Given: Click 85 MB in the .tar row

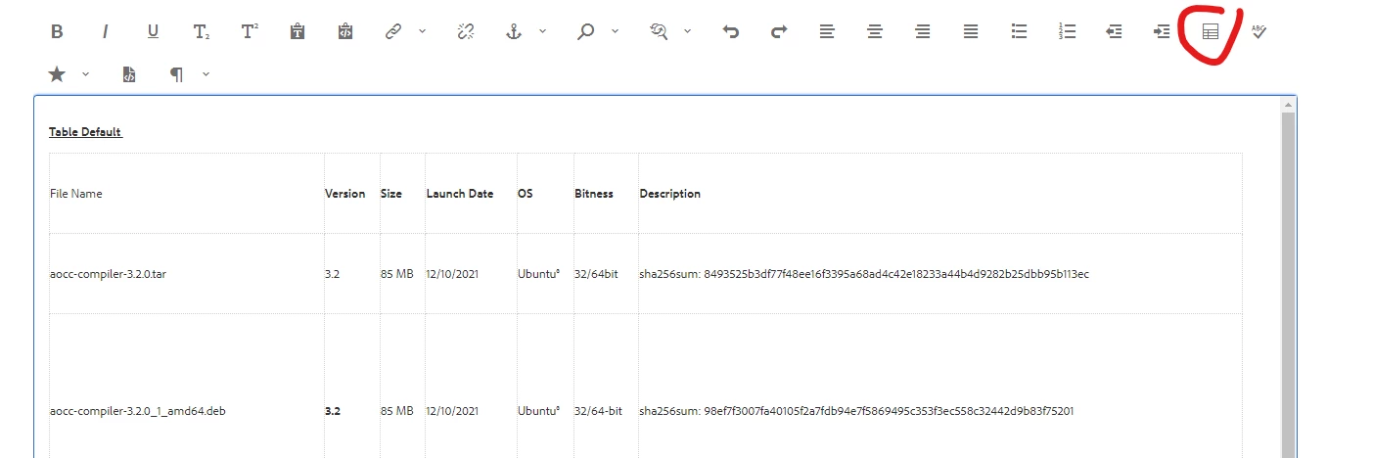Looking at the screenshot, I should tap(397, 274).
